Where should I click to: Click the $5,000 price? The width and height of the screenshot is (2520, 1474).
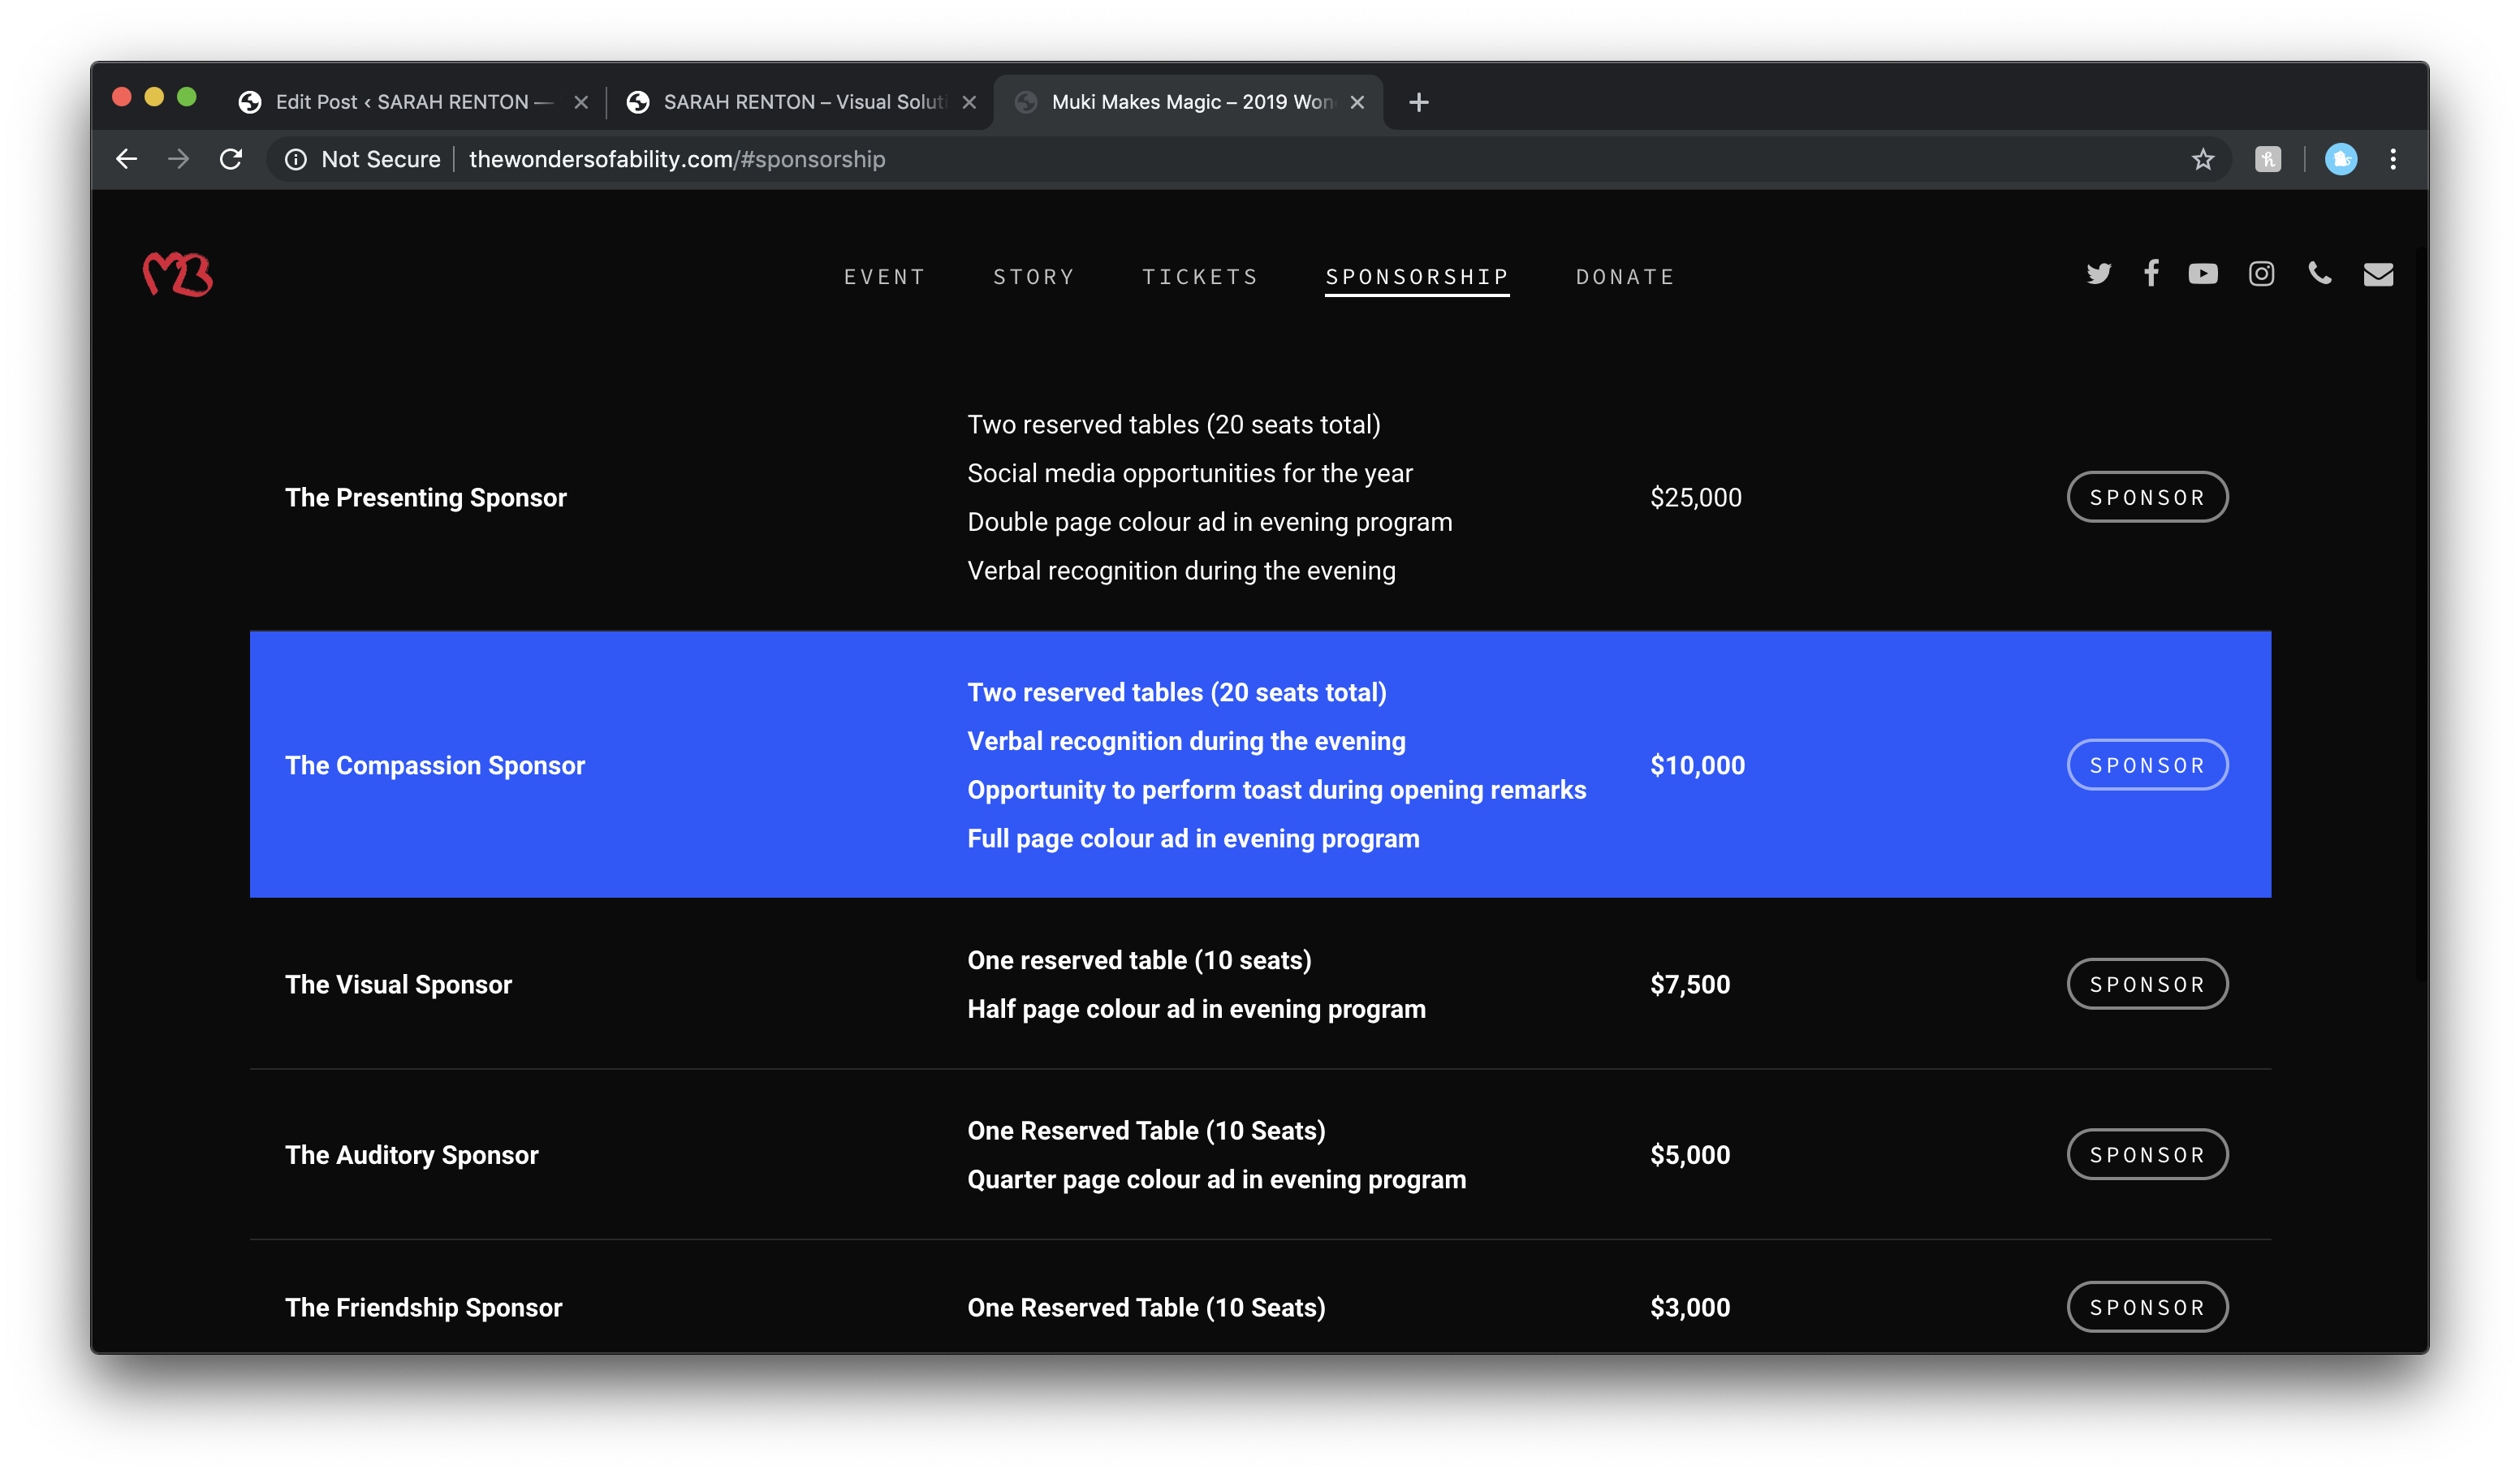pyautogui.click(x=1690, y=1154)
